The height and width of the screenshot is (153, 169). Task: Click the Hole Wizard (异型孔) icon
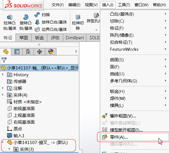click(97, 15)
